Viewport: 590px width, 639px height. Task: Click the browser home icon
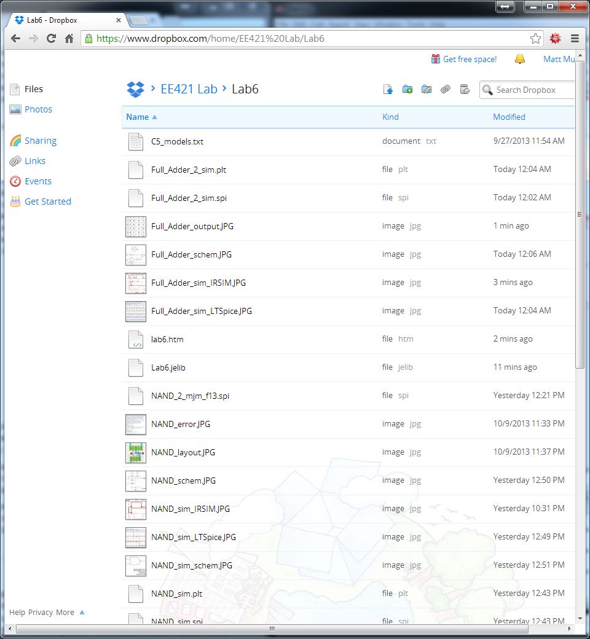[69, 39]
